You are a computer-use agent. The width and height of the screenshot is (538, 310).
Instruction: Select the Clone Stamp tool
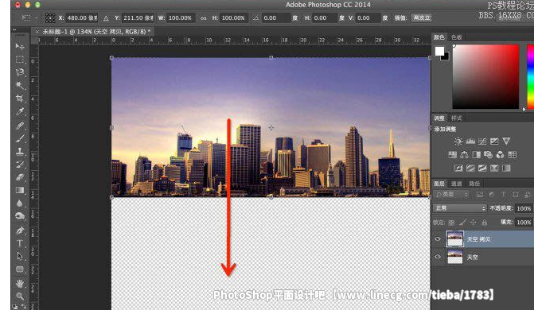[20, 151]
